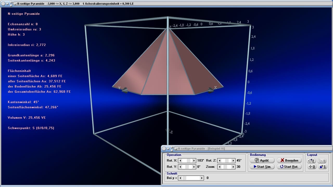The width and height of the screenshot is (333, 187).
Task: Decrease Zoom with left arrow
Action: (x=219, y=167)
